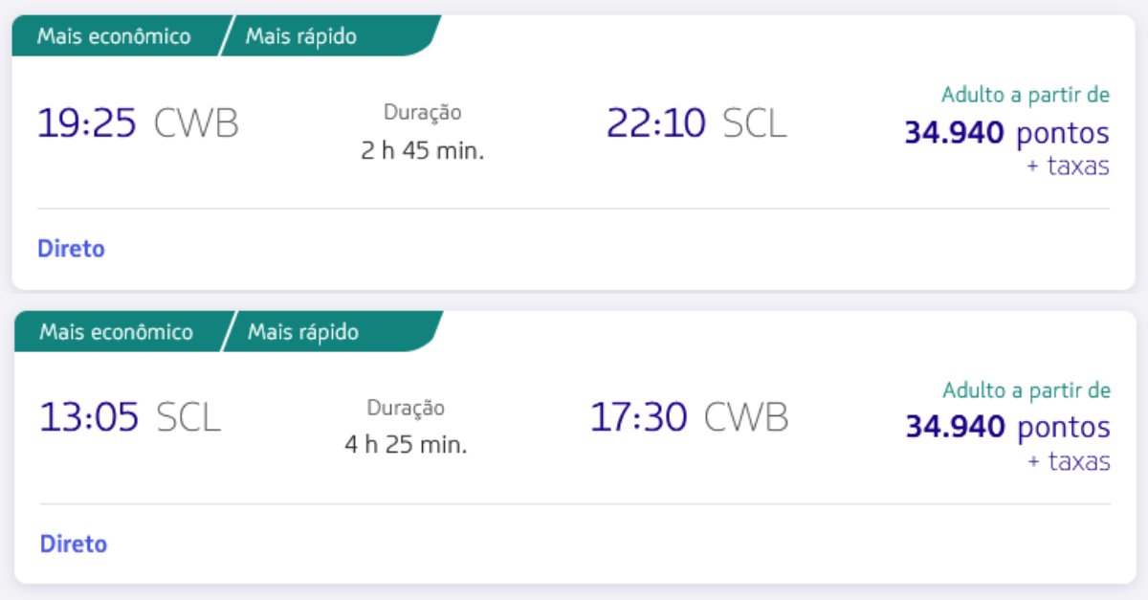Click the 22:10 SCL arrival time
This screenshot has width=1148, height=600.
click(696, 122)
